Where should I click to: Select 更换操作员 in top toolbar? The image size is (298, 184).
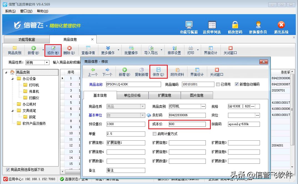pos(258,27)
